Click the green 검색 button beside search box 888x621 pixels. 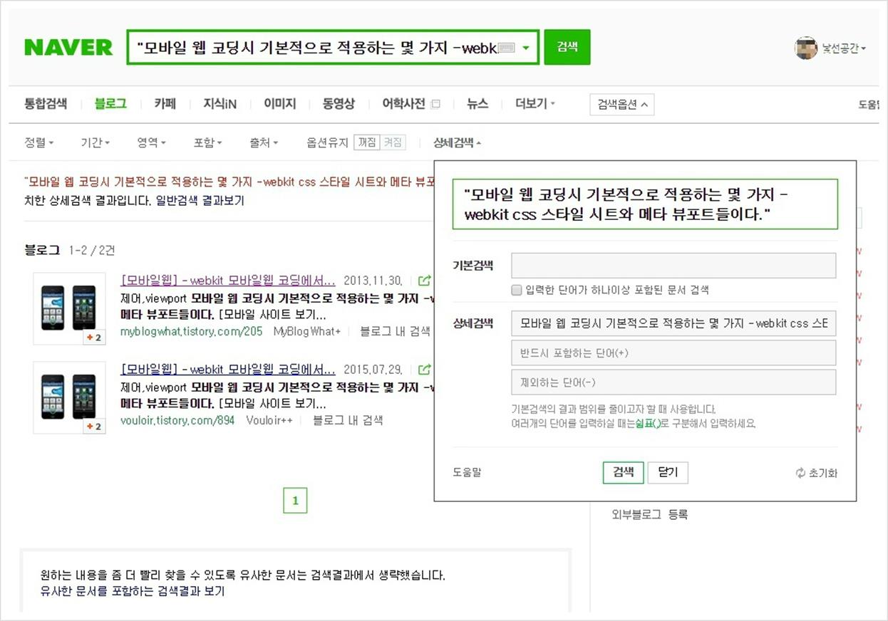coord(567,47)
